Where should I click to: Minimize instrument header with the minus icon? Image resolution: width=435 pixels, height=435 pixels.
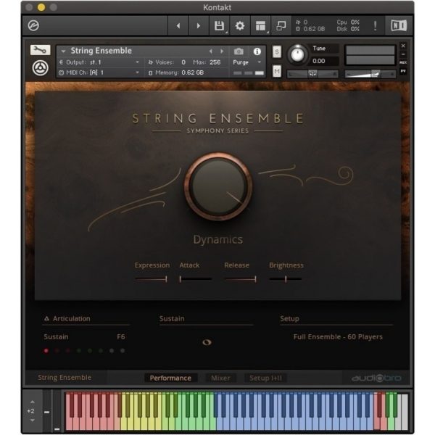coord(403,54)
